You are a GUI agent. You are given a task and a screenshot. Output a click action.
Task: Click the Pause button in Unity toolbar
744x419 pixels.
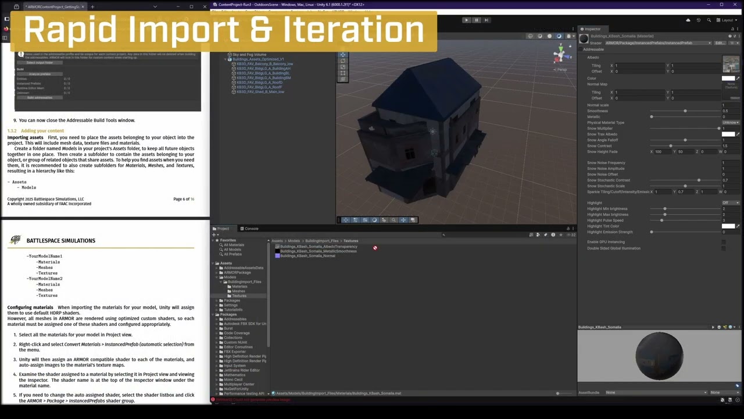476,20
